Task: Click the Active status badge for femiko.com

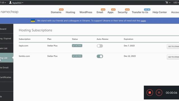Action: (77, 56)
